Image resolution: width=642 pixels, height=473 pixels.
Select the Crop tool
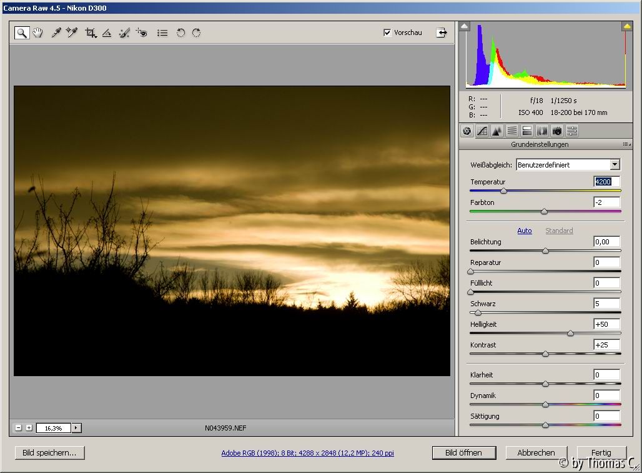91,33
